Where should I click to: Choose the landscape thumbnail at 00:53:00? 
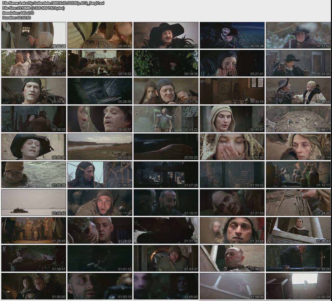pos(100,147)
